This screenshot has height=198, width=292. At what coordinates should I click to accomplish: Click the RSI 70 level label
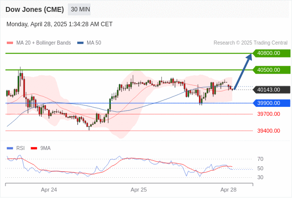(x=260, y=159)
